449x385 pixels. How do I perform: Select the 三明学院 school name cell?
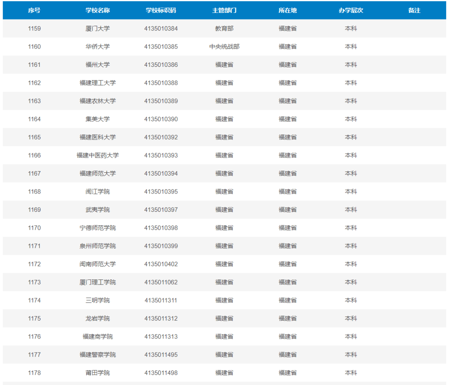coord(98,300)
